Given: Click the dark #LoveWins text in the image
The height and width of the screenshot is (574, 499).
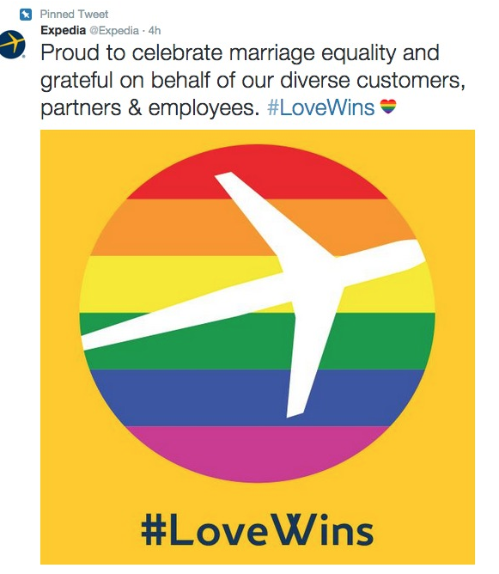Looking at the screenshot, I should click(x=258, y=530).
